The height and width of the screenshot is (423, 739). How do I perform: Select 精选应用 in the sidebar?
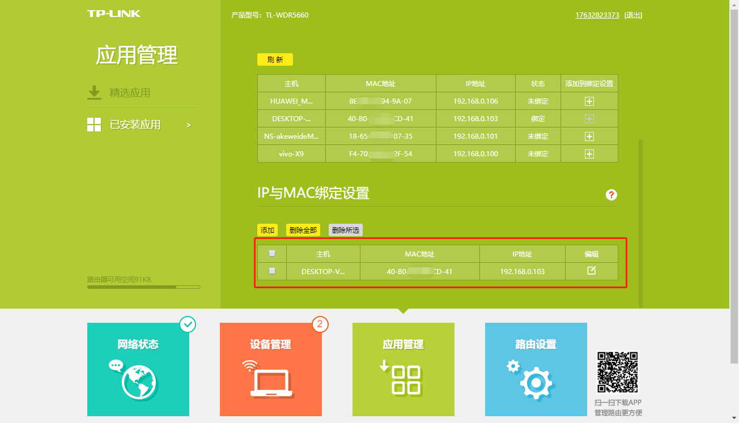129,93
